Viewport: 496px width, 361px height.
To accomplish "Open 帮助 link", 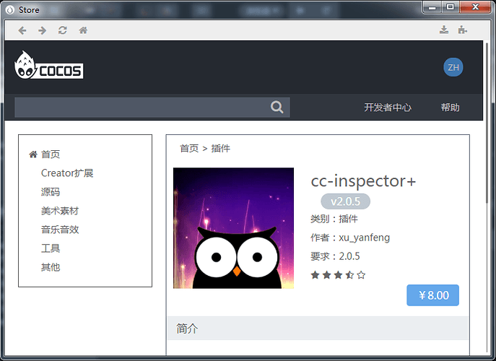I will tap(450, 108).
